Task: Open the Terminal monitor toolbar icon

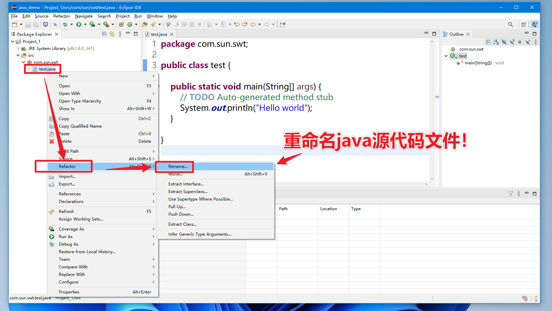Action: point(45,24)
